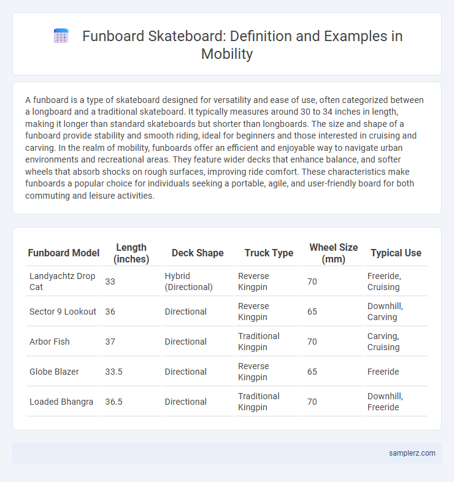Select the 'Funboard Model' column header
Screen dimensions: 454x482
tap(64, 253)
